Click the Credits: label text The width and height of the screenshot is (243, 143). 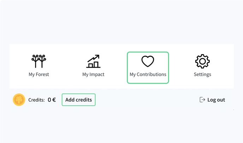pyautogui.click(x=36, y=100)
